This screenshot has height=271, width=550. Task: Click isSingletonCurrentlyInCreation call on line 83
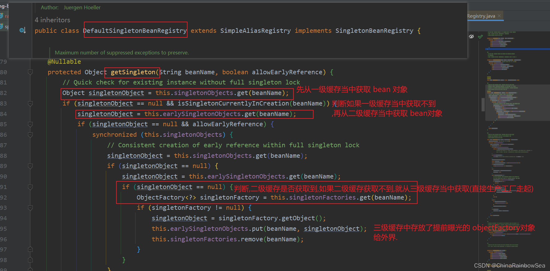233,103
